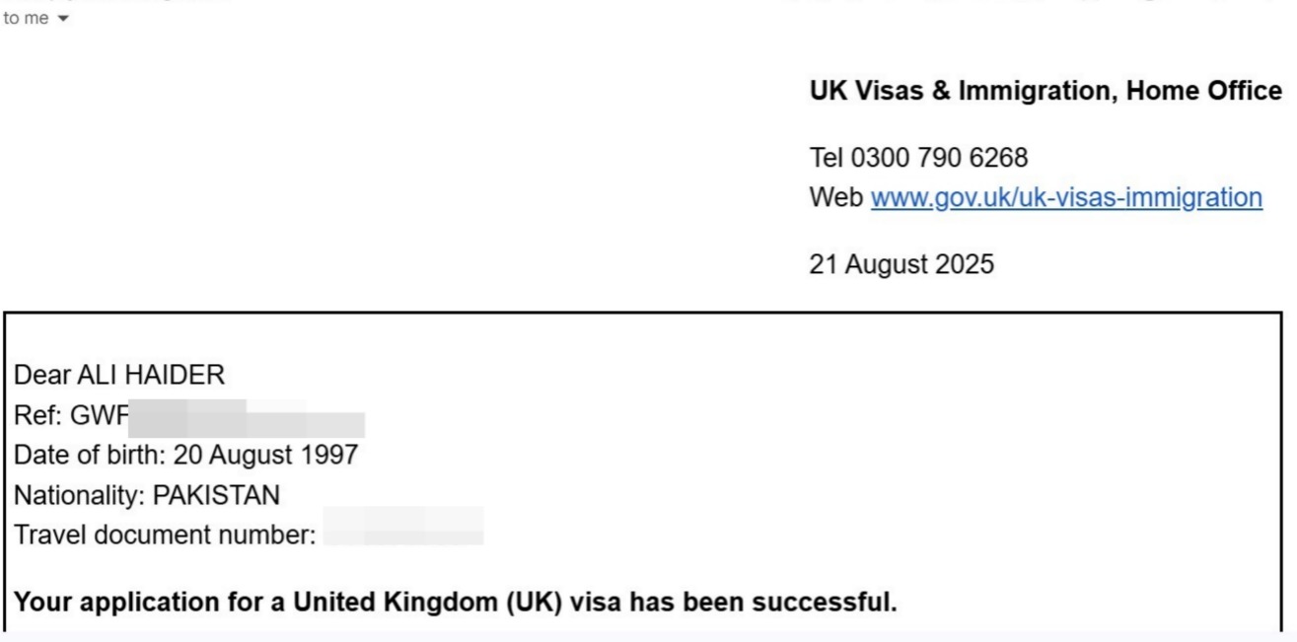Click the letter date 21 August 2025
Screen dimensions: 1297x642
click(901, 264)
